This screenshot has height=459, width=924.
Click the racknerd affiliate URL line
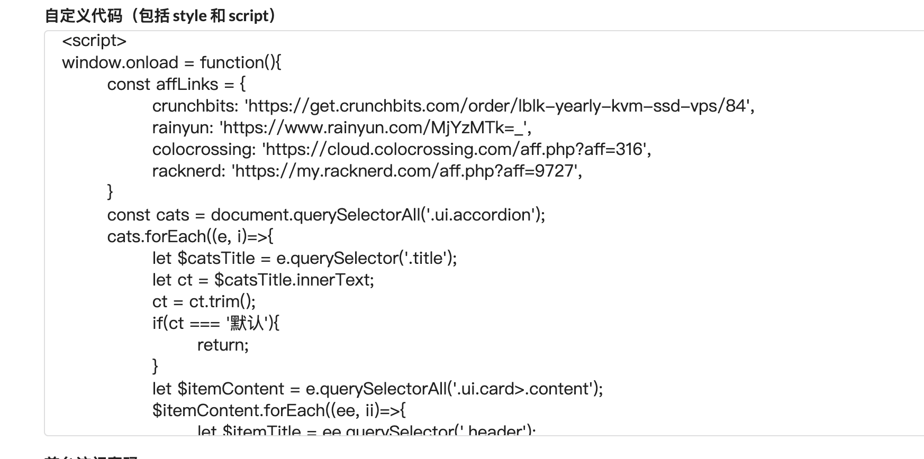(x=367, y=171)
